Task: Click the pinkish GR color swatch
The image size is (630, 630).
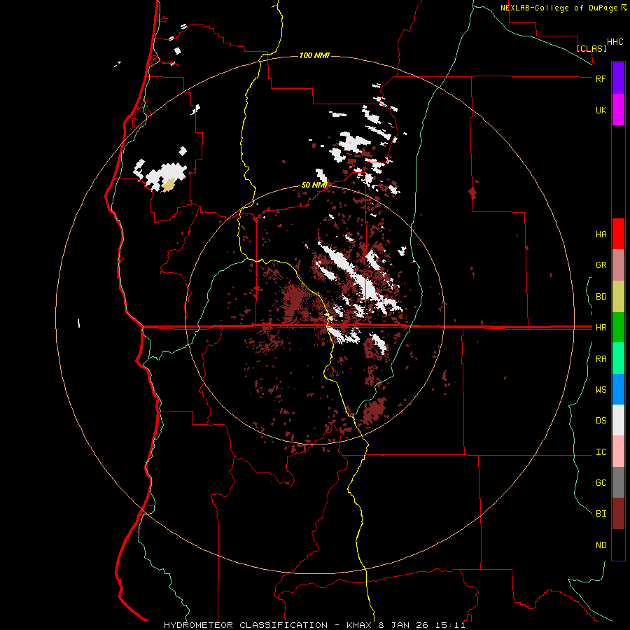Action: pyautogui.click(x=618, y=265)
